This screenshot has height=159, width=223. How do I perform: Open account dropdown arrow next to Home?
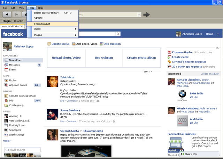point(218,34)
